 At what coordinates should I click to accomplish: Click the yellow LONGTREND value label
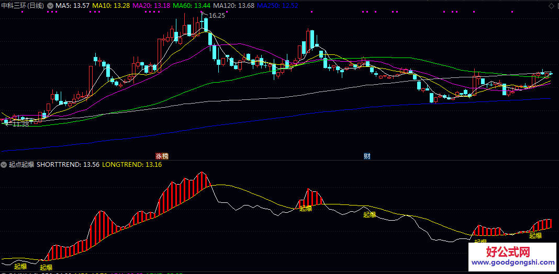click(132, 165)
